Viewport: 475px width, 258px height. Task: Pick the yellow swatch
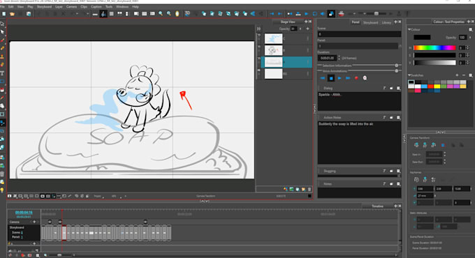[437, 86]
